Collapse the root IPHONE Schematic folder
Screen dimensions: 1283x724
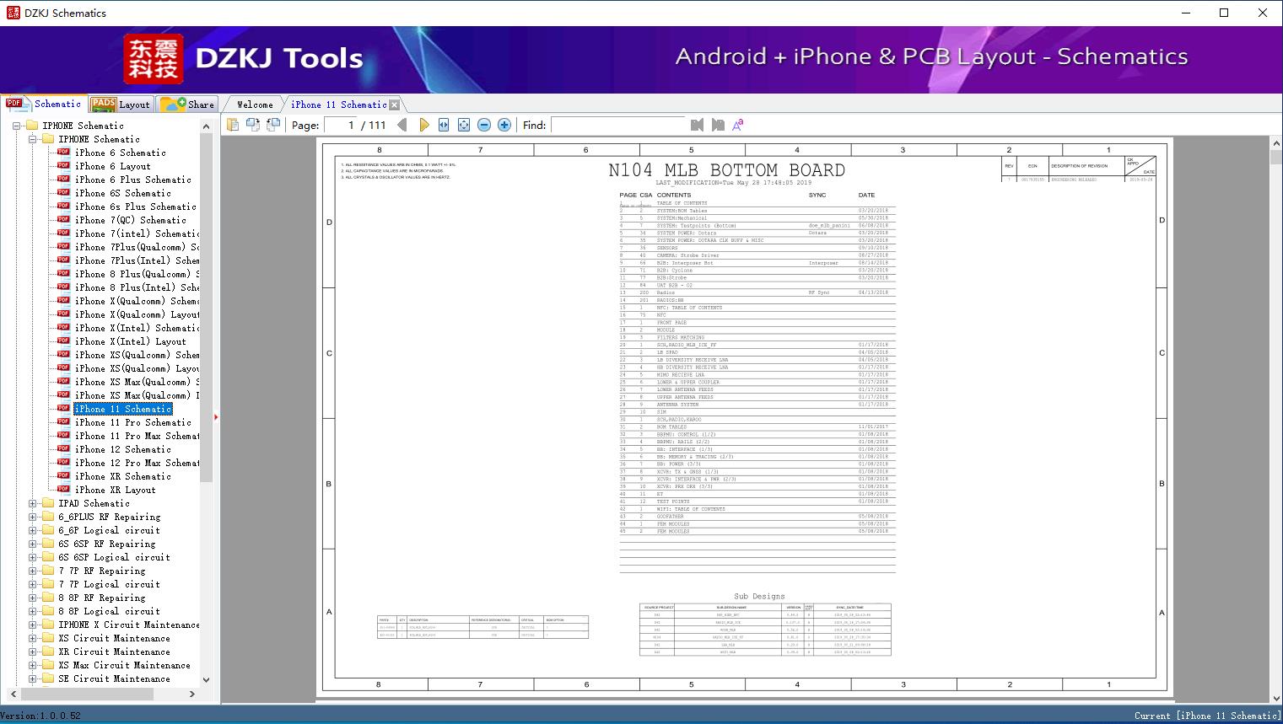tap(18, 126)
